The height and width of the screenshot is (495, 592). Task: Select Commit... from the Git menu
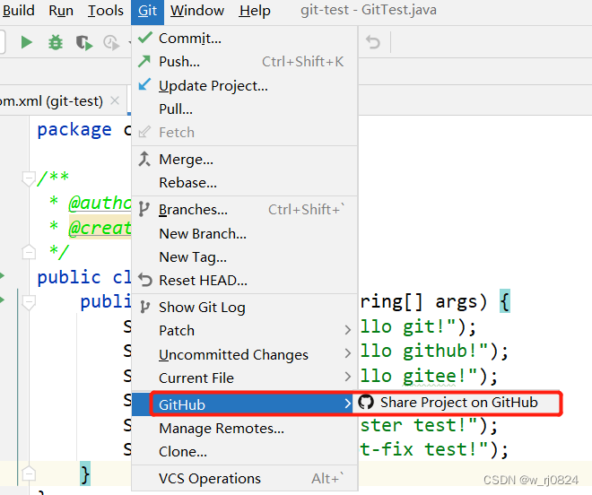pos(244,39)
